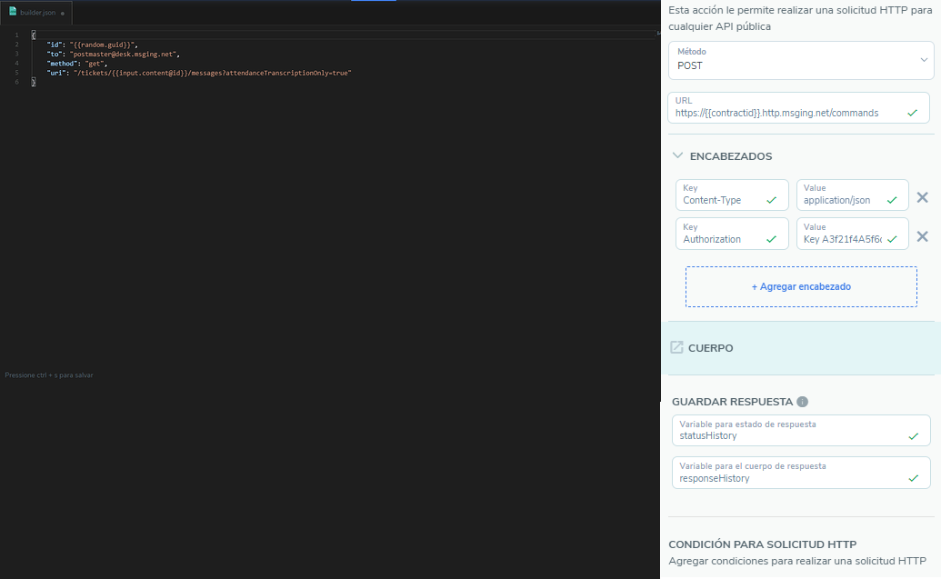
Task: Open the Método dropdown showing POST
Action: point(801,60)
